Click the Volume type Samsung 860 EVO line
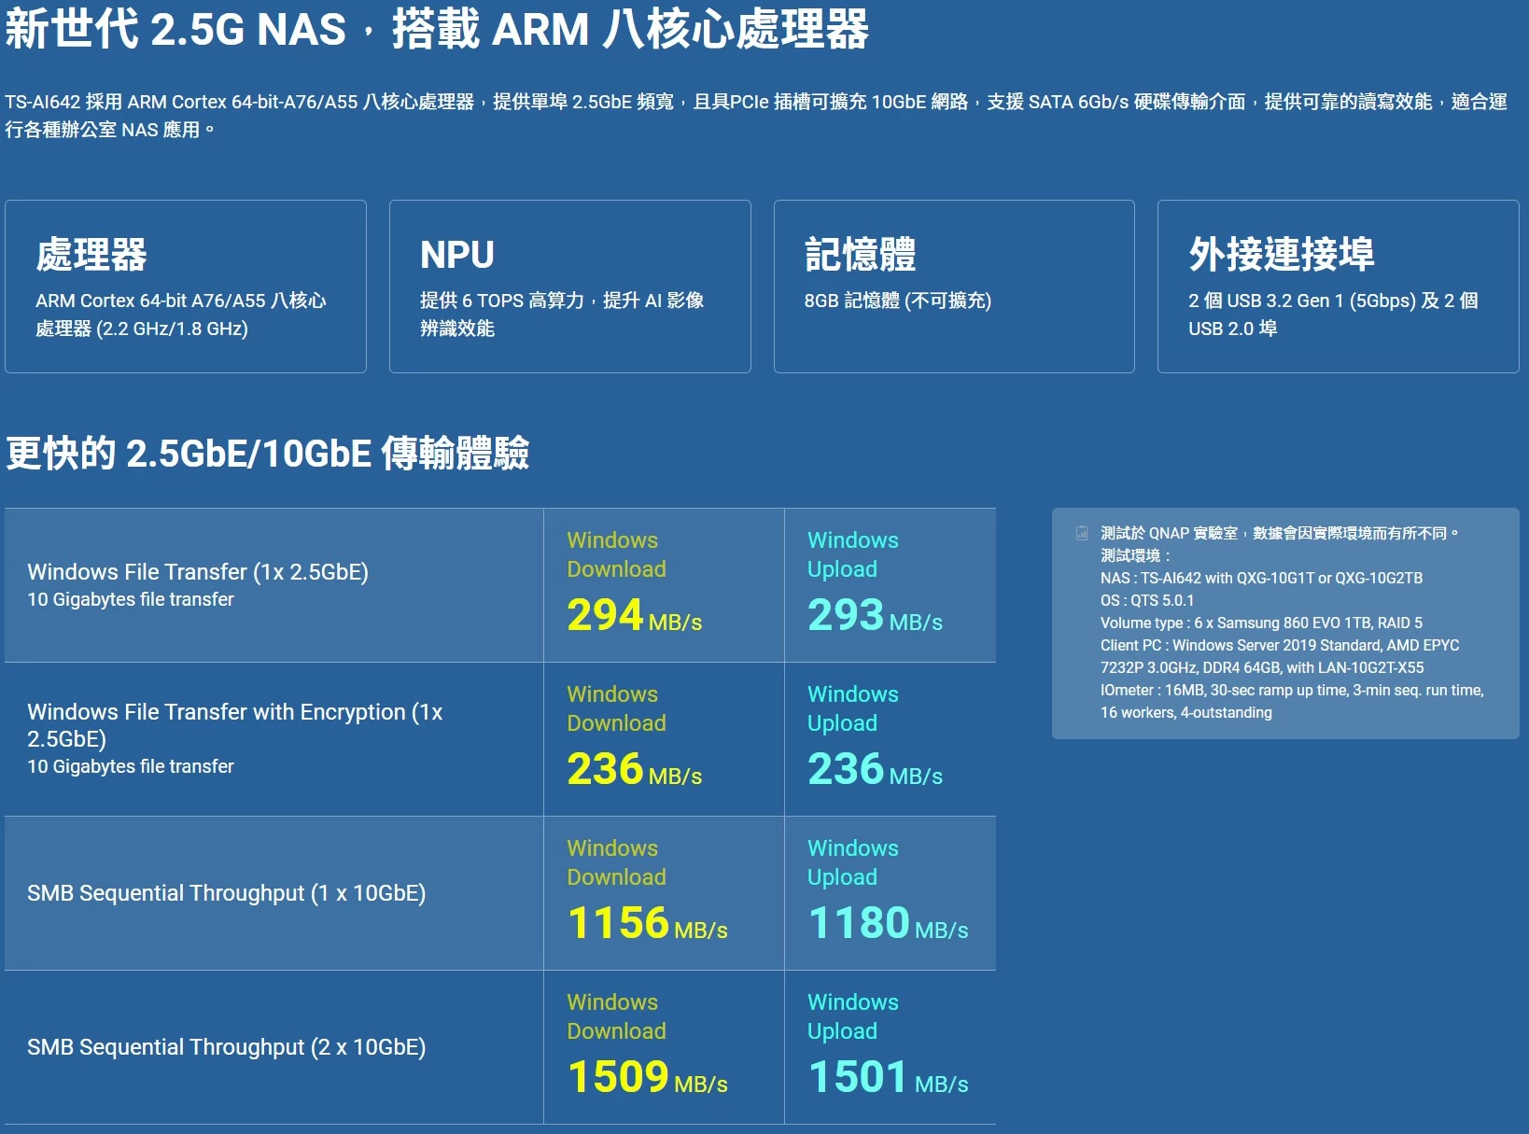1529x1134 pixels. [x=1262, y=623]
